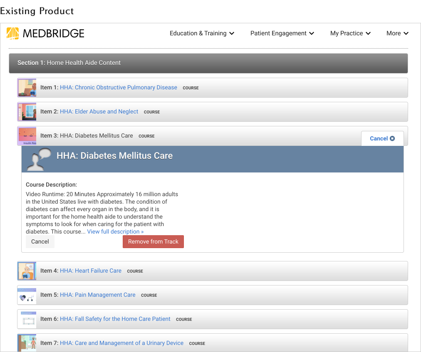
Task: Select the Item 3 Diabetes Mellitus thumbnail
Action: [27, 136]
